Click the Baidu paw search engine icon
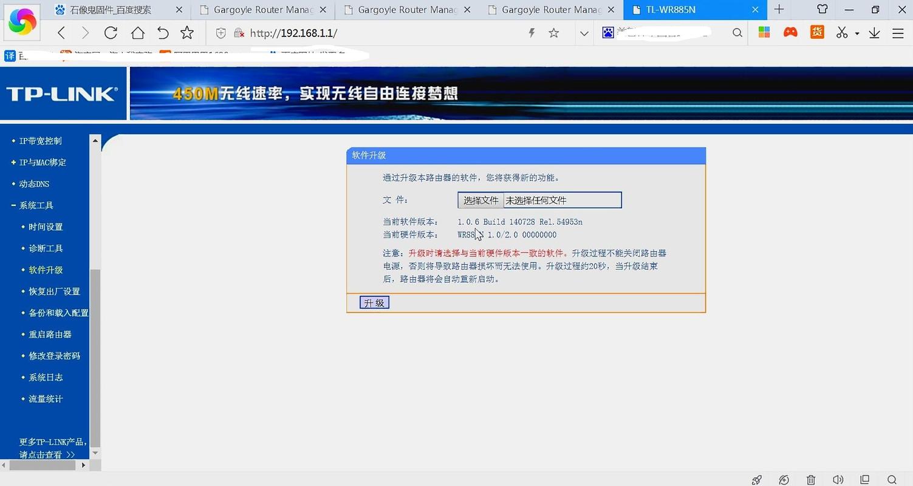 [x=608, y=33]
